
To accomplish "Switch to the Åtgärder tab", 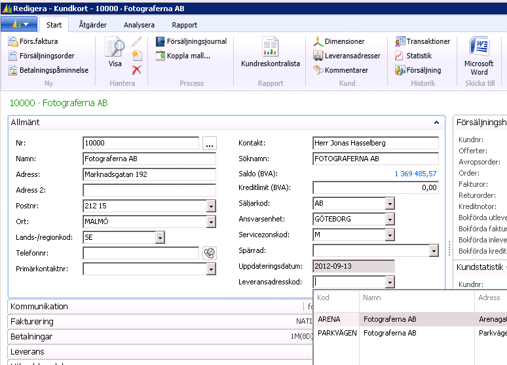I will pos(93,25).
